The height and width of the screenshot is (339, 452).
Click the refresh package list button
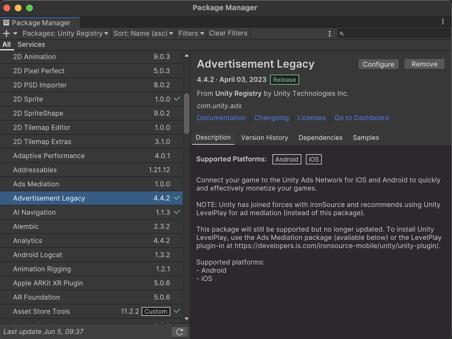180,332
